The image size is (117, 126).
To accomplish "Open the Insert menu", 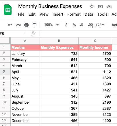I will point(58,14).
